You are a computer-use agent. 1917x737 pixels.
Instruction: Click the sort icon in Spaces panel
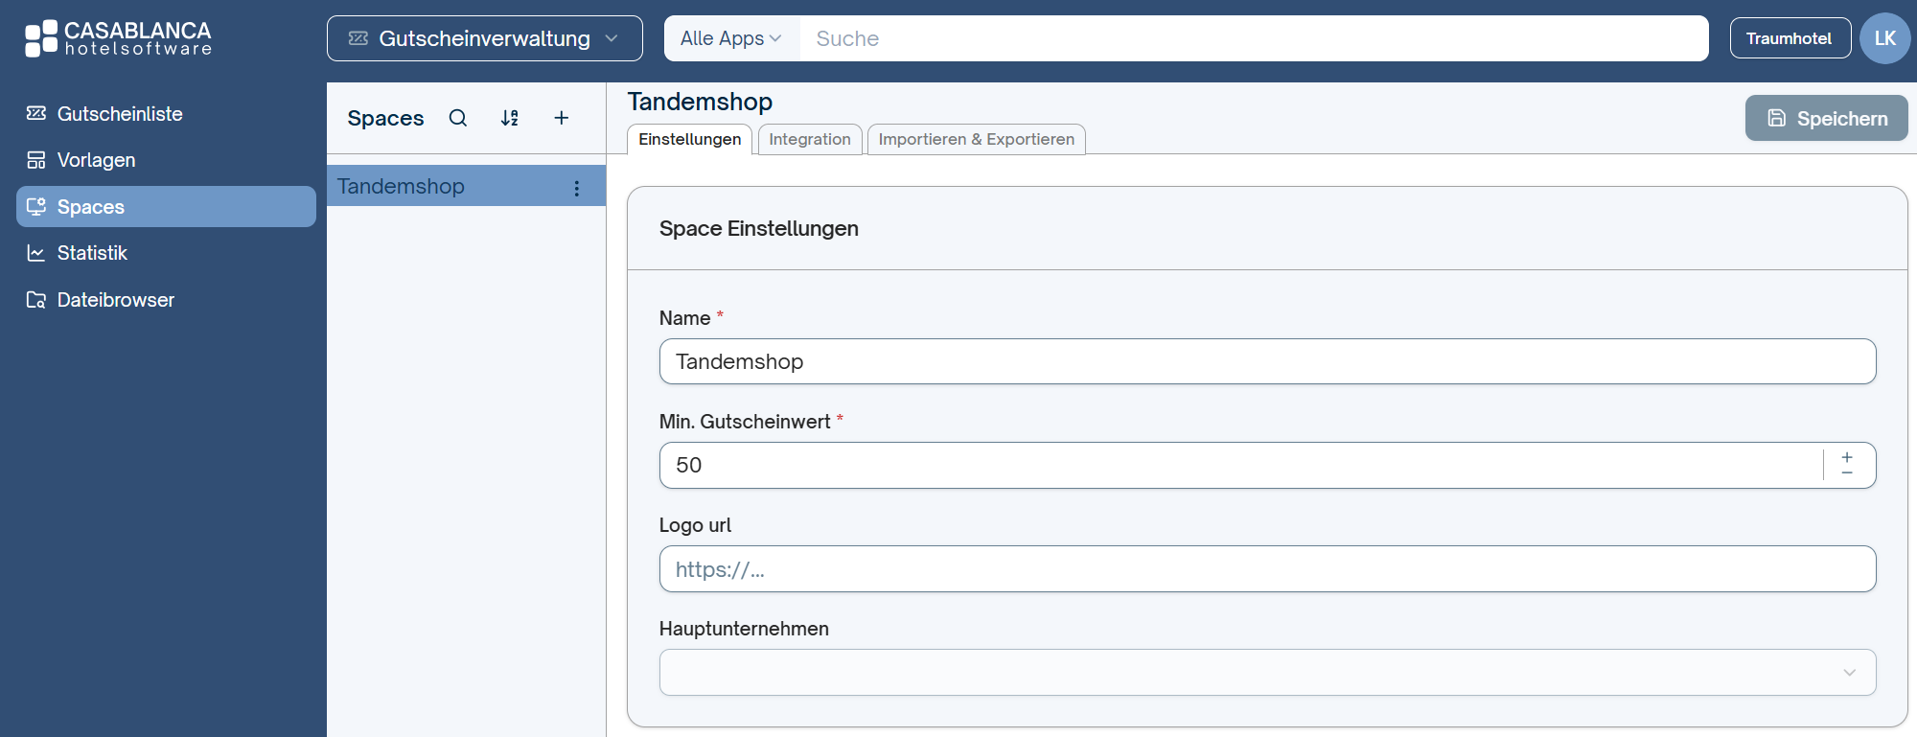(510, 118)
